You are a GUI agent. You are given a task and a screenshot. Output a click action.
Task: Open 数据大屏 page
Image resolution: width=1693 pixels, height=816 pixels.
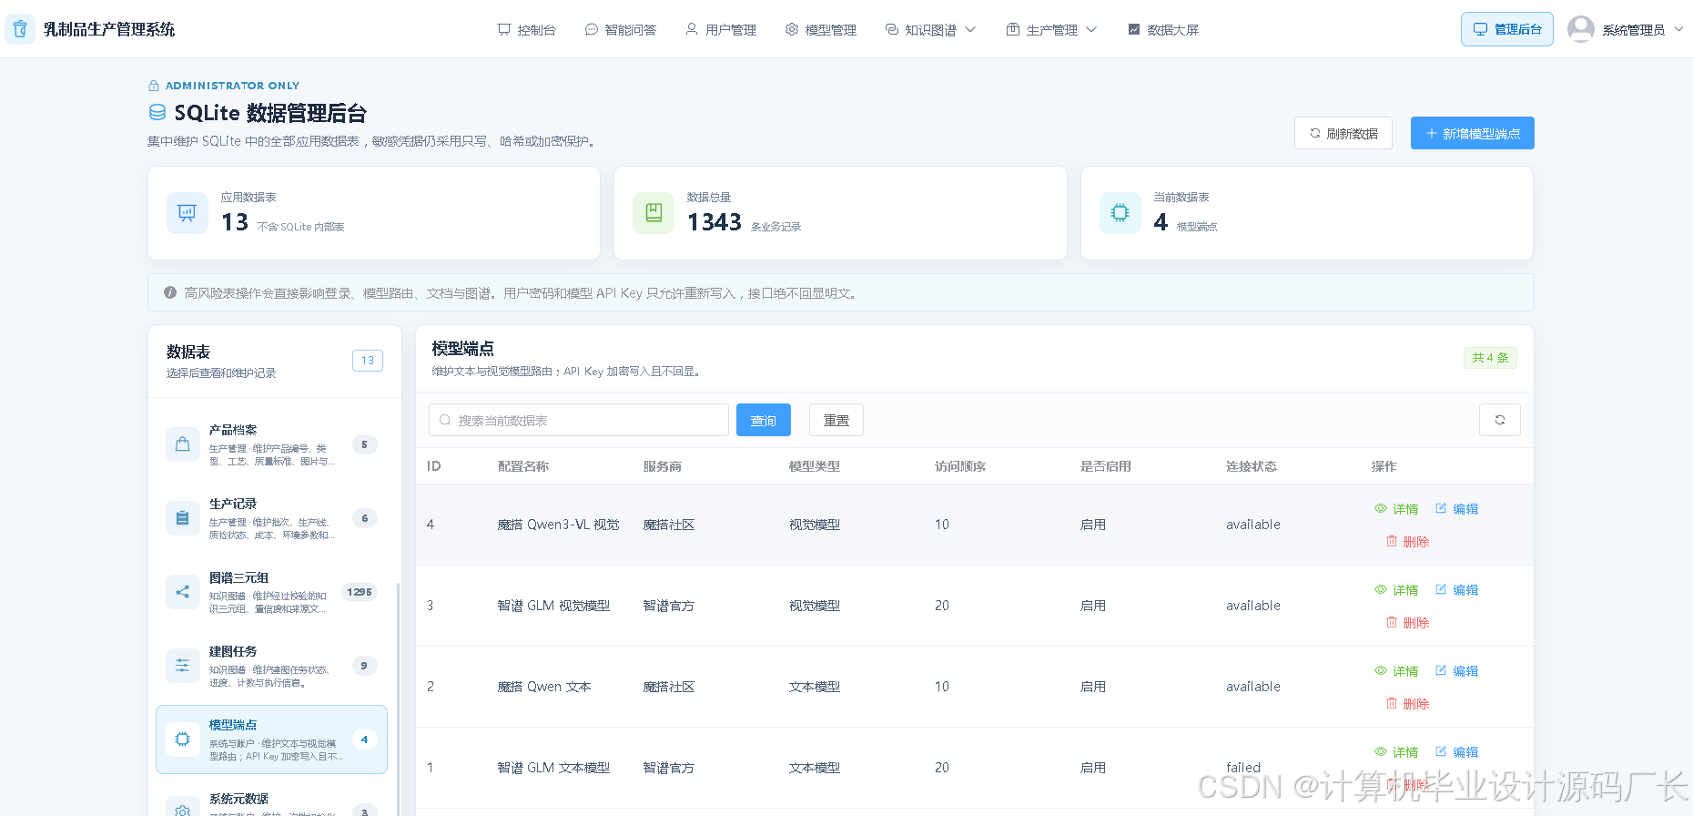point(1163,30)
